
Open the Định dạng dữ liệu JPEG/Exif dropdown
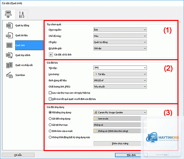point(120,80)
